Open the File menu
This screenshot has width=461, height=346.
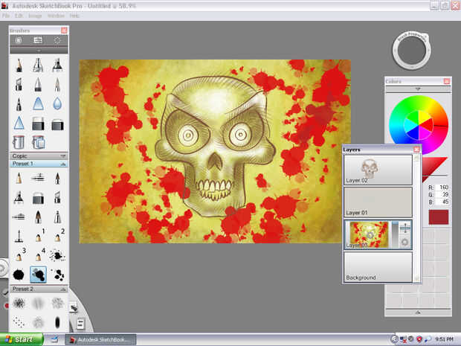tap(6, 16)
